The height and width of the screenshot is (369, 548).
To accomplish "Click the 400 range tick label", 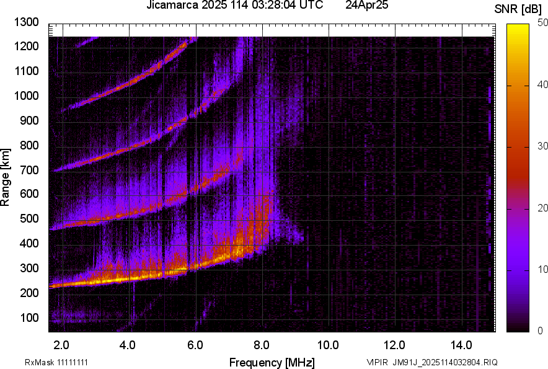I will 29,243.
